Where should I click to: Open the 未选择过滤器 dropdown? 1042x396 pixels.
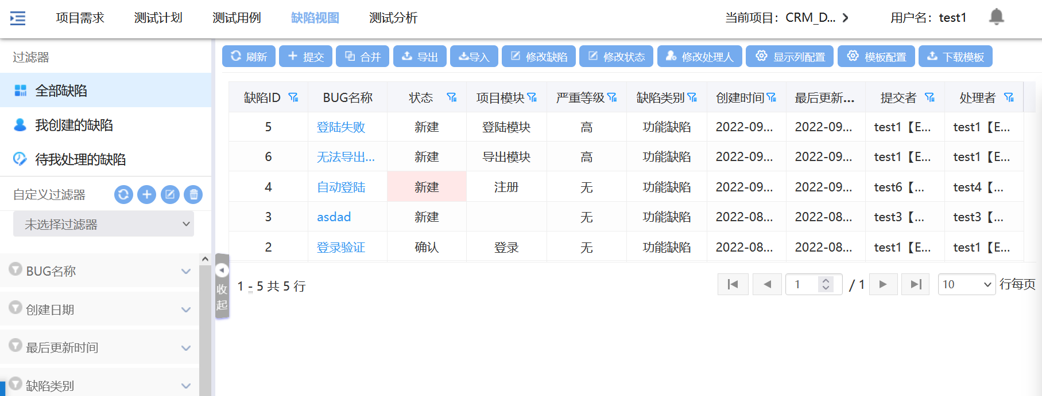click(x=103, y=224)
